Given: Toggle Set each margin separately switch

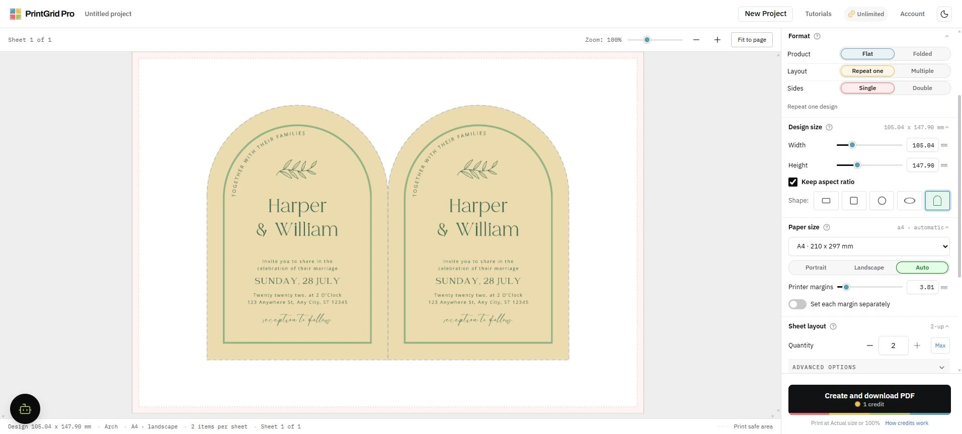Looking at the screenshot, I should click(797, 304).
